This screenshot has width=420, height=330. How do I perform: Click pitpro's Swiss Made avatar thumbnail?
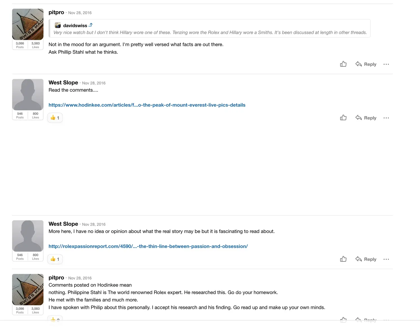tap(28, 24)
